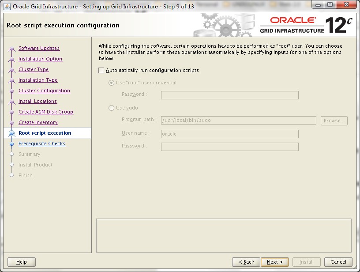Click Summary step node icon
Image resolution: width=360 pixels, height=272 pixels.
[12, 155]
